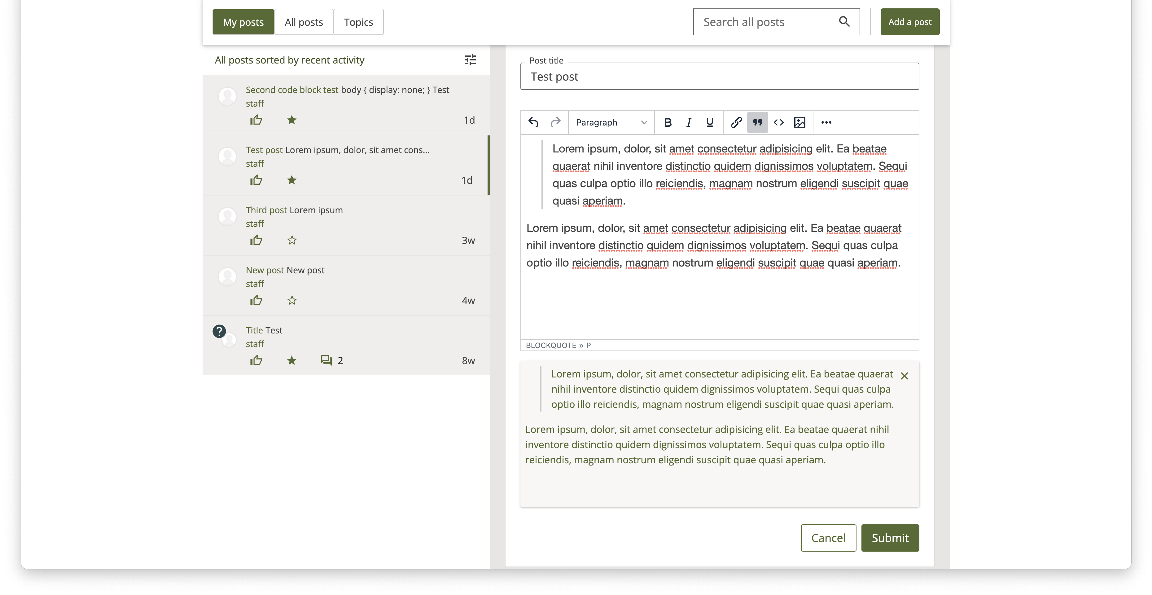
Task: Insert a hyperlink in the editor
Action: click(x=736, y=122)
